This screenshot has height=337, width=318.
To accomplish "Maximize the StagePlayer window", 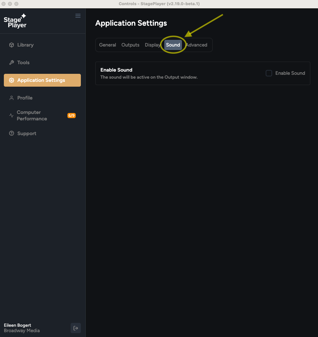I will [16, 4].
